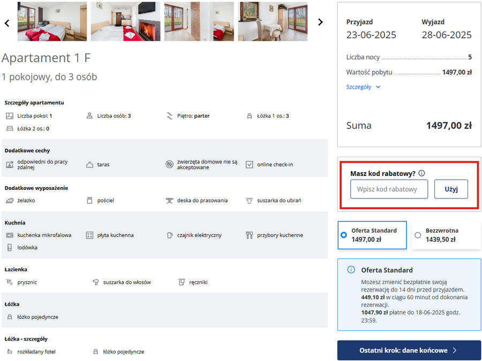Click the taras feature icon

click(89, 165)
